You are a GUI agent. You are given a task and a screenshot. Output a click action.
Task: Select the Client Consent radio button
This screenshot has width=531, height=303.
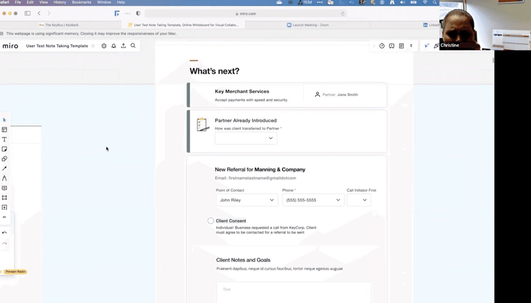[211, 220]
